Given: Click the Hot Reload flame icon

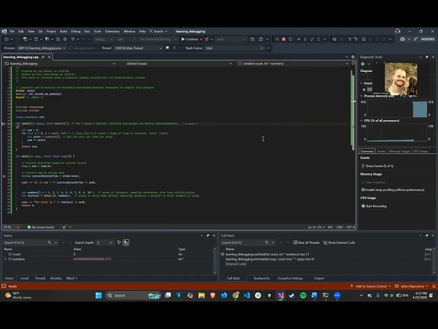Looking at the screenshot, I should coord(207,39).
